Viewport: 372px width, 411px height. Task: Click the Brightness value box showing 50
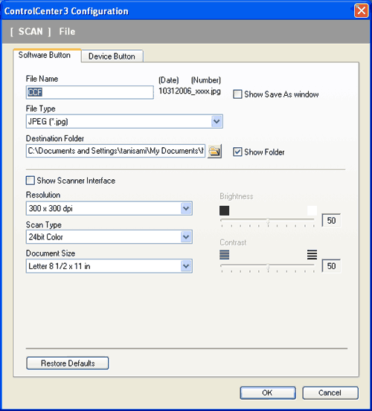point(331,221)
